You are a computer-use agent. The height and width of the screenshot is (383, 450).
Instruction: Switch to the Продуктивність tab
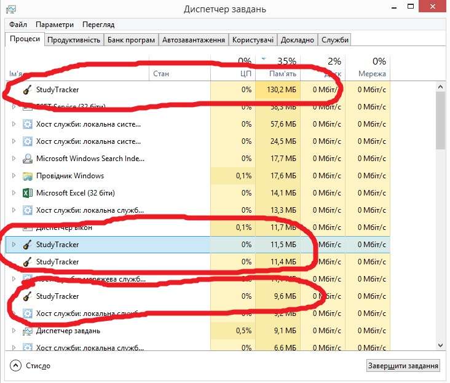tap(74, 40)
